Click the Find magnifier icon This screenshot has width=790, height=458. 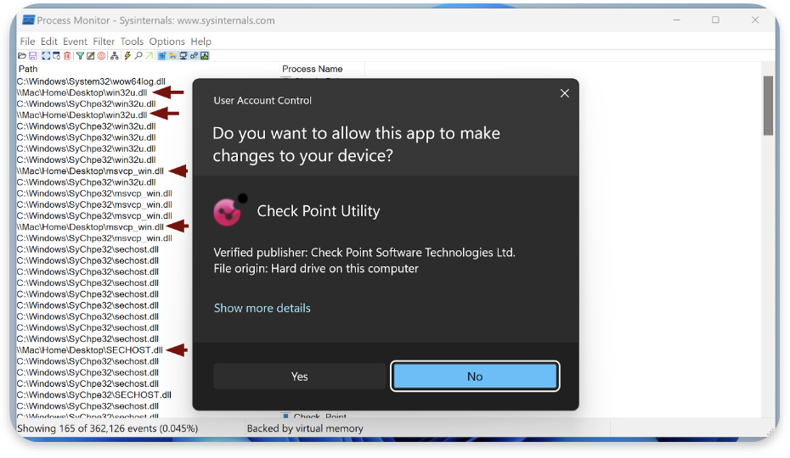(138, 56)
